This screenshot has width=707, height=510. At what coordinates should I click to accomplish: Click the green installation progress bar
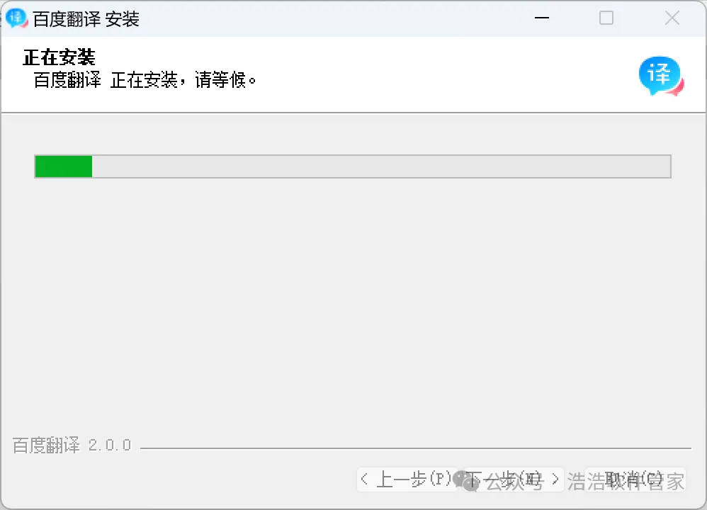(x=353, y=166)
